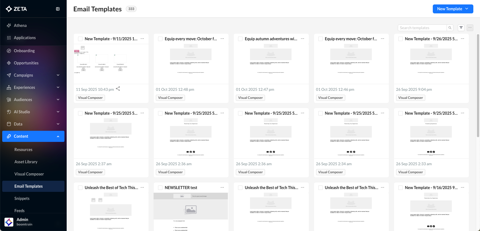Go to Snippets in the sidebar
480x231 pixels.
[x=22, y=199]
